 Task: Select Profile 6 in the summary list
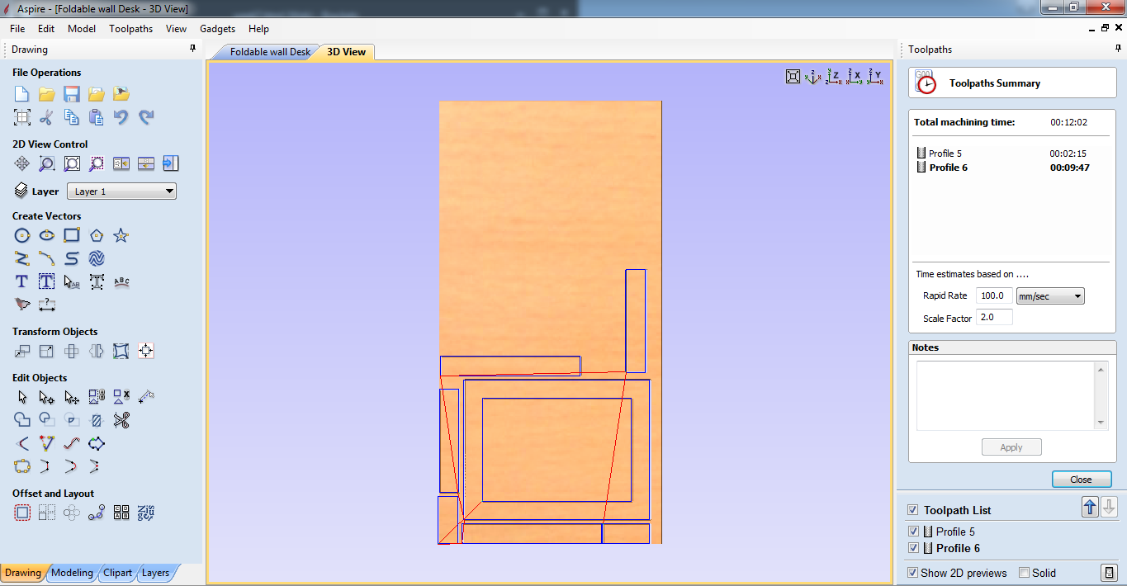[948, 168]
